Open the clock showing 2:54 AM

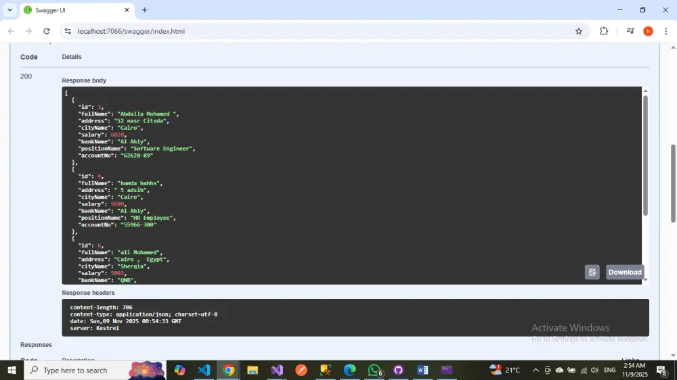pos(635,370)
